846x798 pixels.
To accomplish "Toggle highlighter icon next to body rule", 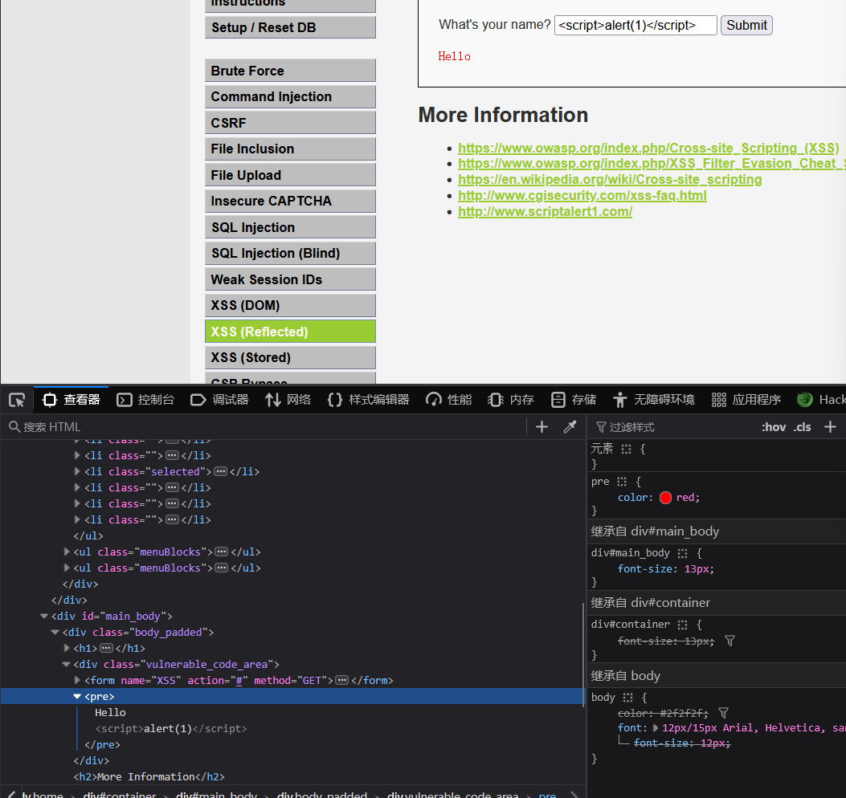I will tap(627, 698).
